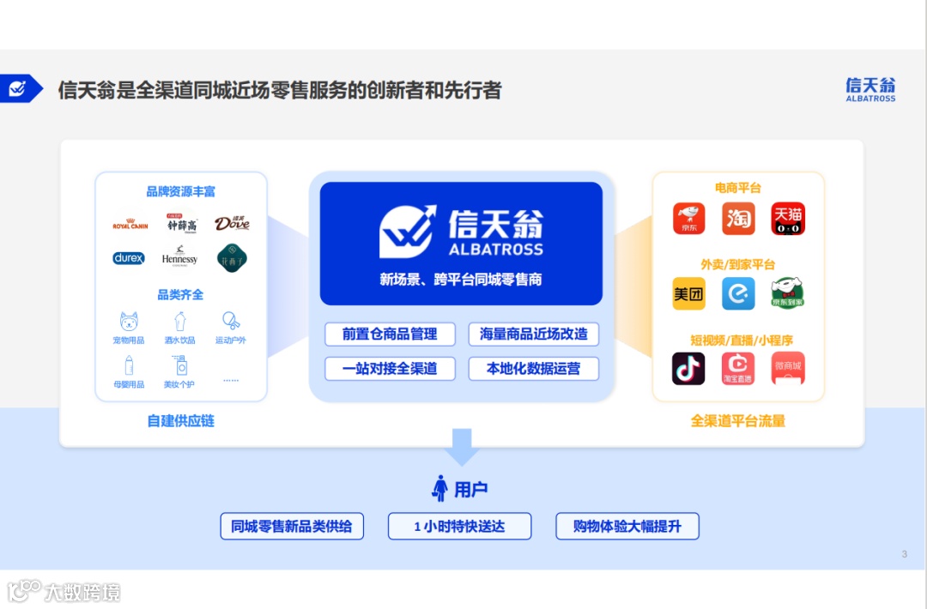
Task: Click the Royal Canin brand logo
Action: (130, 225)
